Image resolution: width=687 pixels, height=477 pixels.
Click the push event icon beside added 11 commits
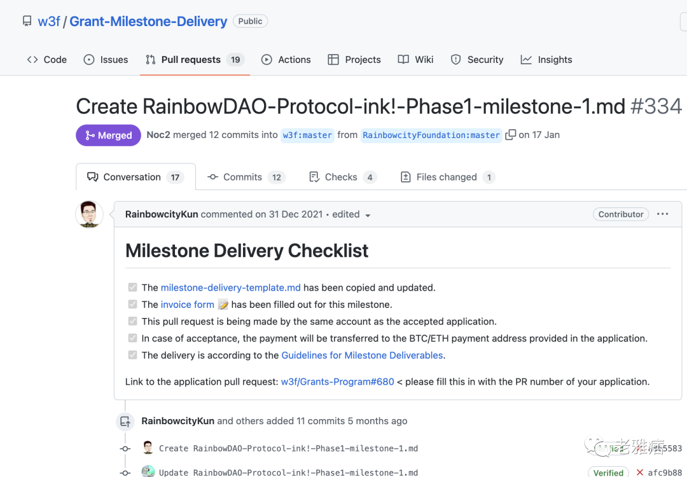click(x=125, y=421)
